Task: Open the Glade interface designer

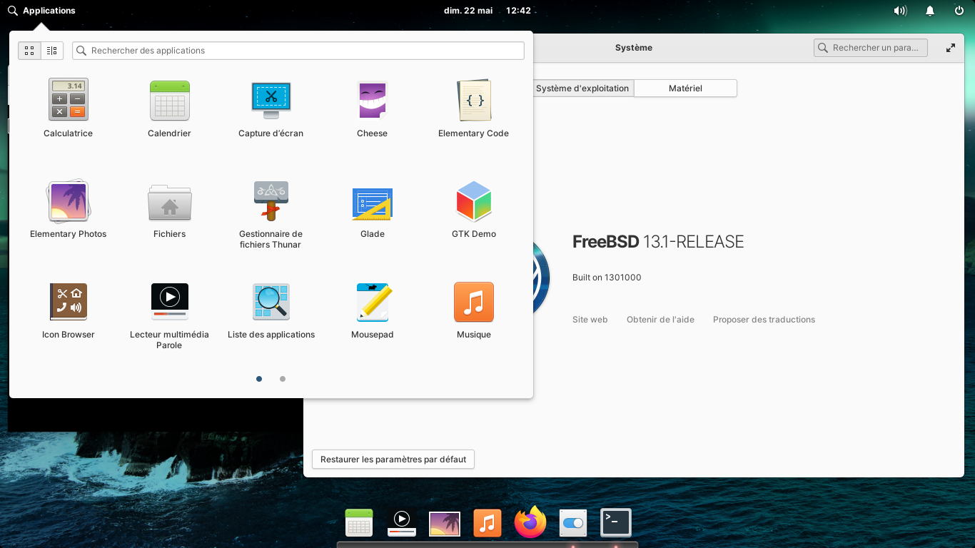Action: 372,208
